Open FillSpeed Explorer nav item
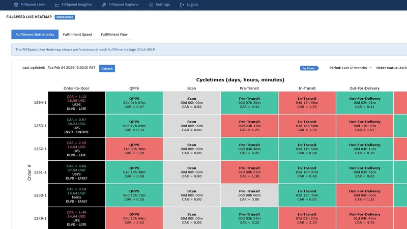The width and height of the screenshot is (407, 229). pos(120,5)
